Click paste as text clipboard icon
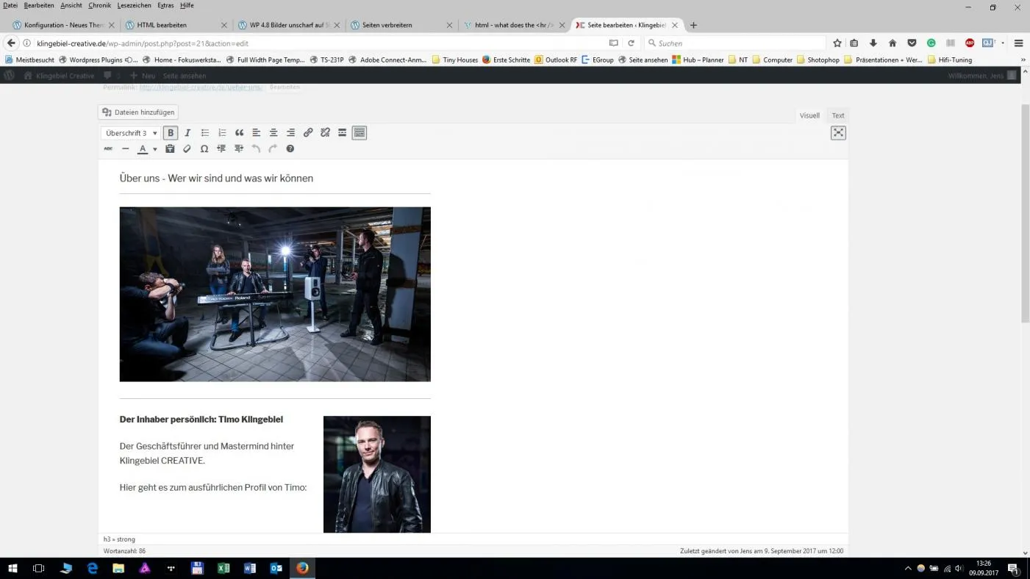 coord(170,149)
